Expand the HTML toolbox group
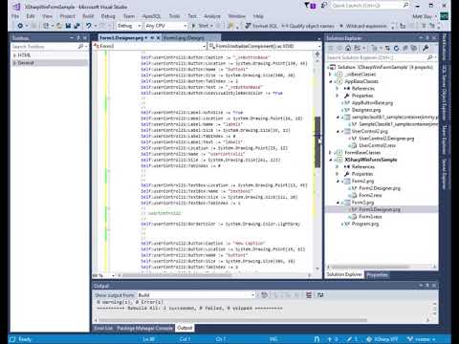This screenshot has height=344, width=459. point(14,55)
